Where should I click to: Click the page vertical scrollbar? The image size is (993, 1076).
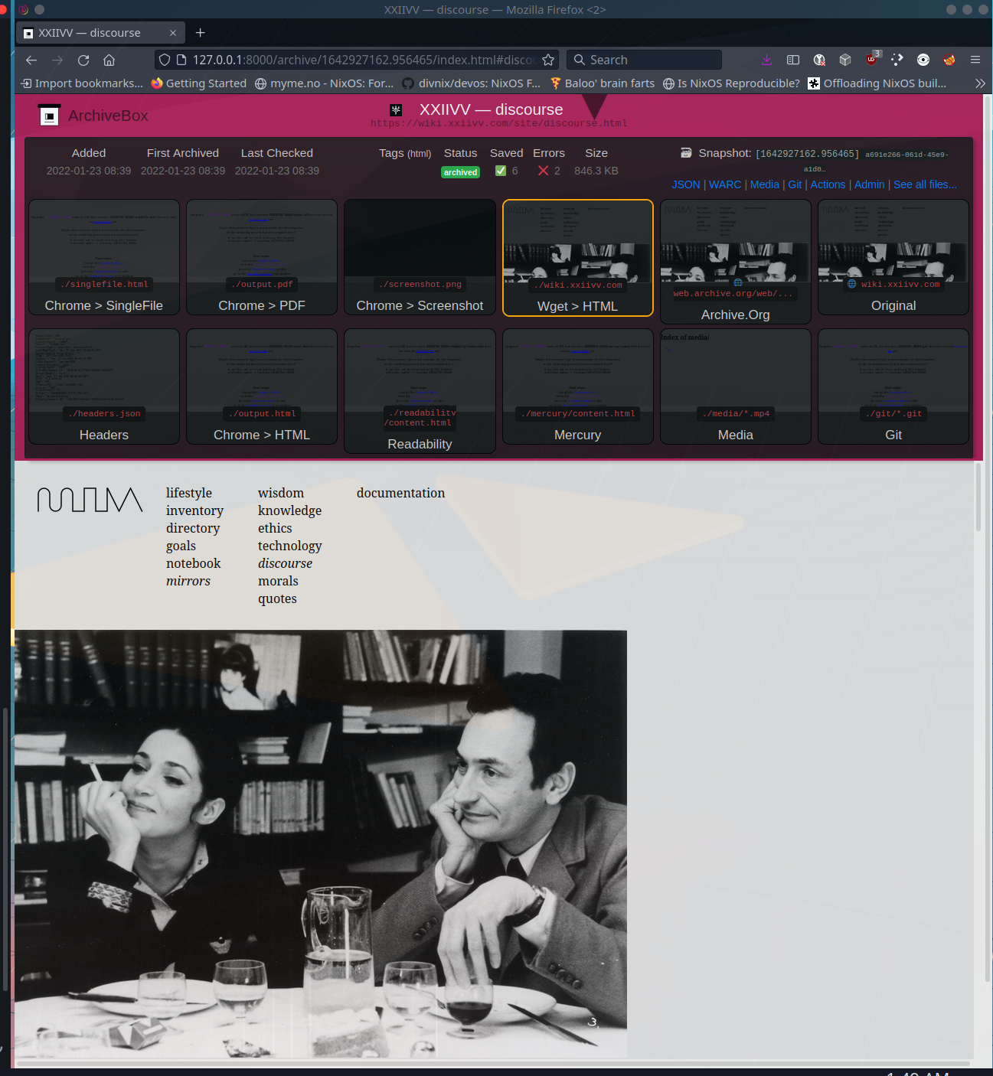click(x=978, y=497)
